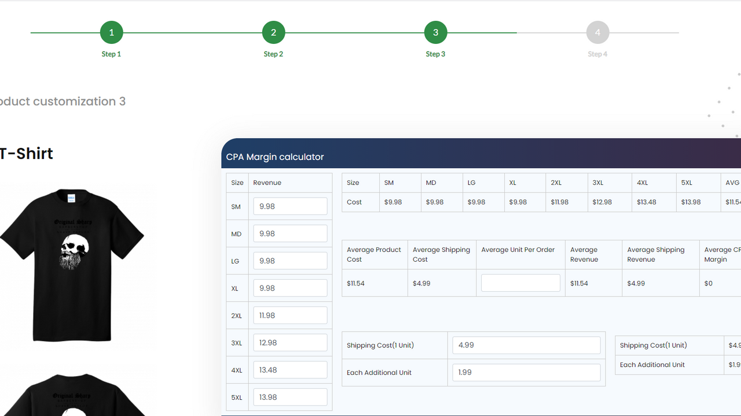Click the empty Average Unit Per Order box
The width and height of the screenshot is (741, 416).
[x=520, y=283]
